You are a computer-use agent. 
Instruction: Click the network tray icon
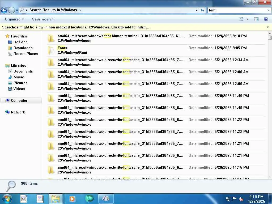pos(228,199)
